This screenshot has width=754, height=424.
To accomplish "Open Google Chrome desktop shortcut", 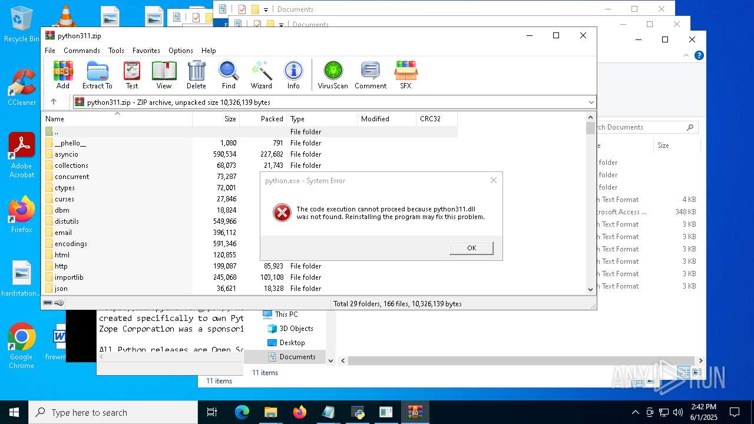I will 22,346.
